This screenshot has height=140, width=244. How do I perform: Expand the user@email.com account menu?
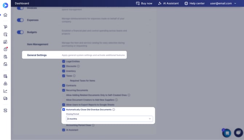point(223,3)
